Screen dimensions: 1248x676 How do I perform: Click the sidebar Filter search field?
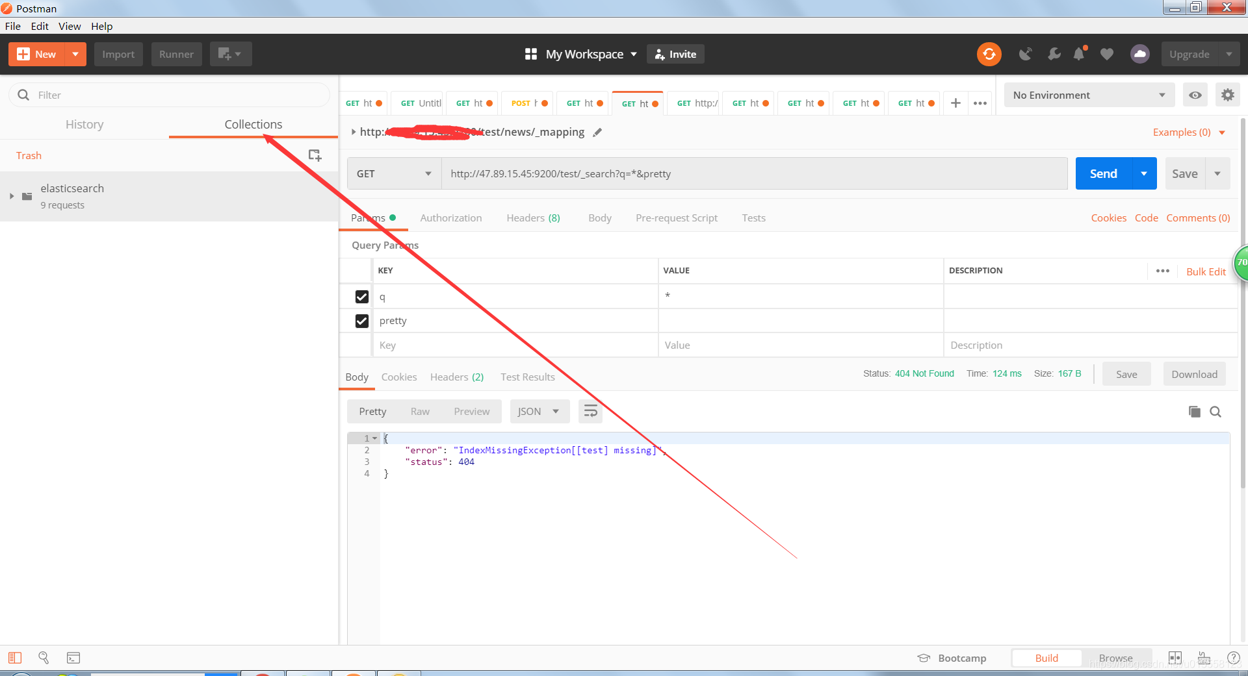(169, 95)
